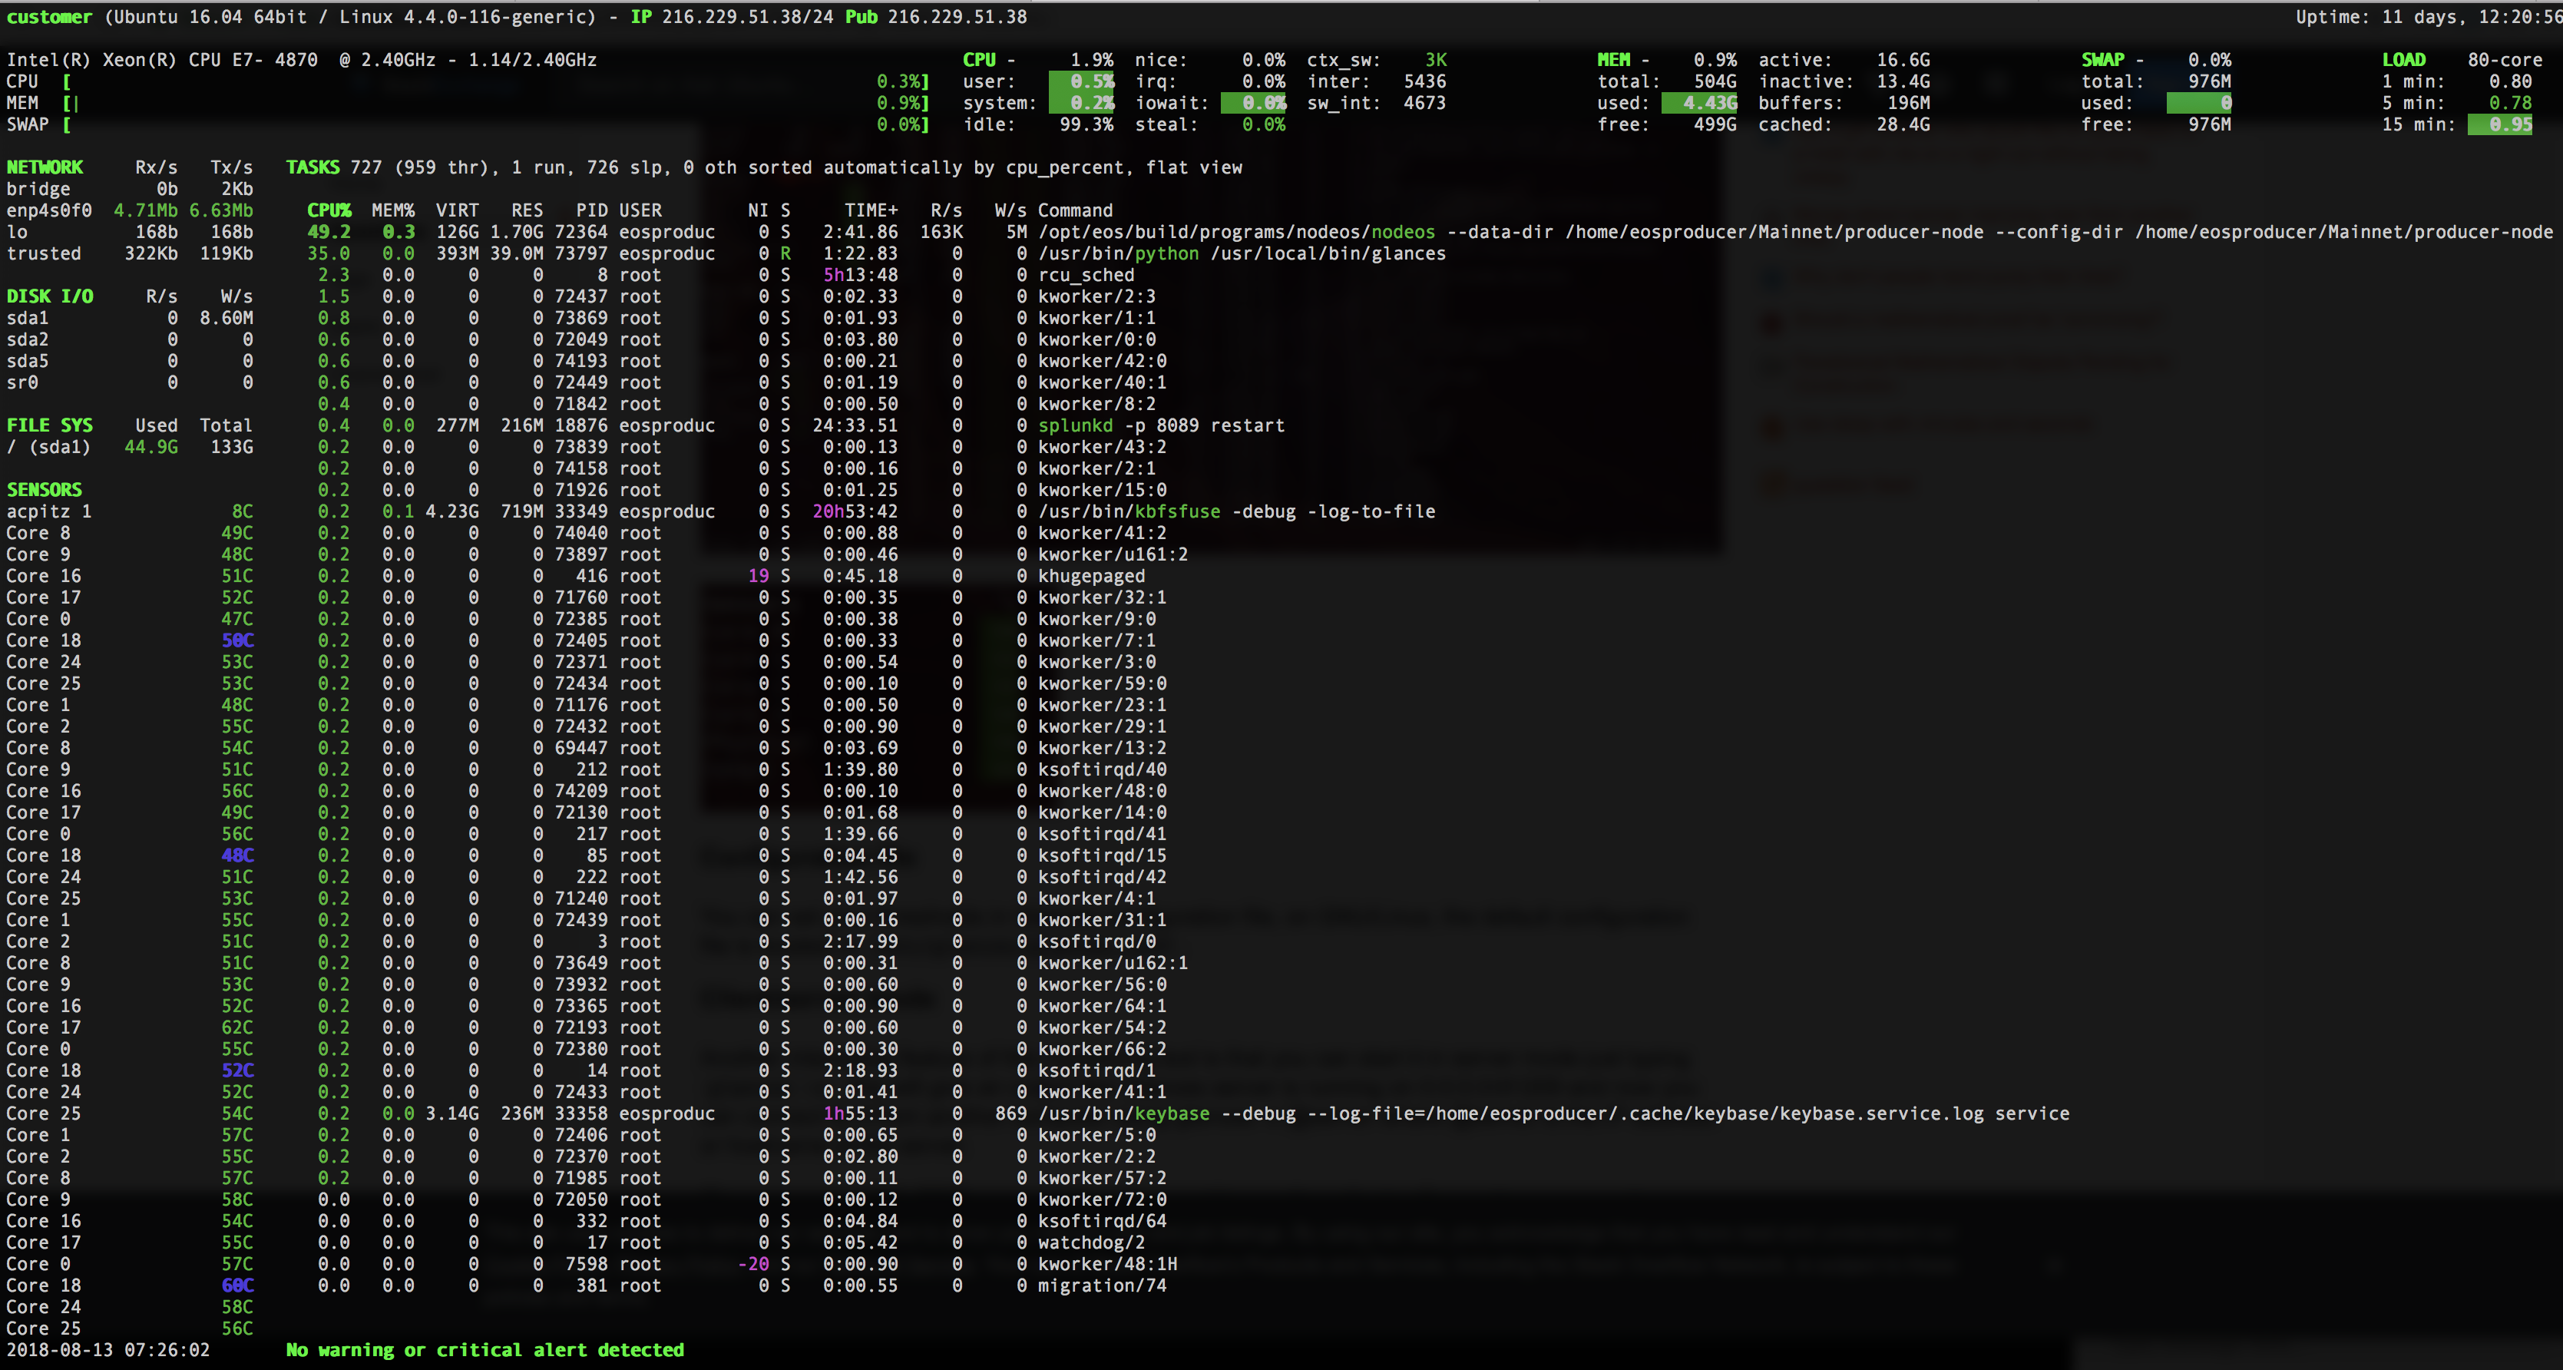The height and width of the screenshot is (1370, 2563).
Task: Select the enp4s0f0 interface row
Action: pos(129,211)
